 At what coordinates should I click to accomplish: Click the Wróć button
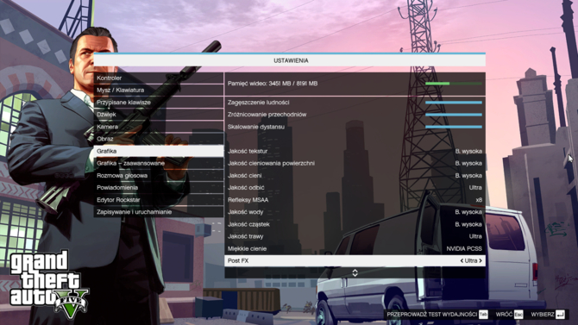[504, 315]
